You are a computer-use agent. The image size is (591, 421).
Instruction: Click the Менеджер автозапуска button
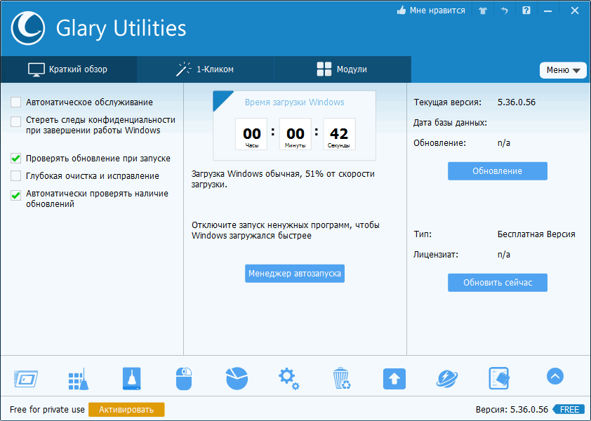pyautogui.click(x=295, y=274)
